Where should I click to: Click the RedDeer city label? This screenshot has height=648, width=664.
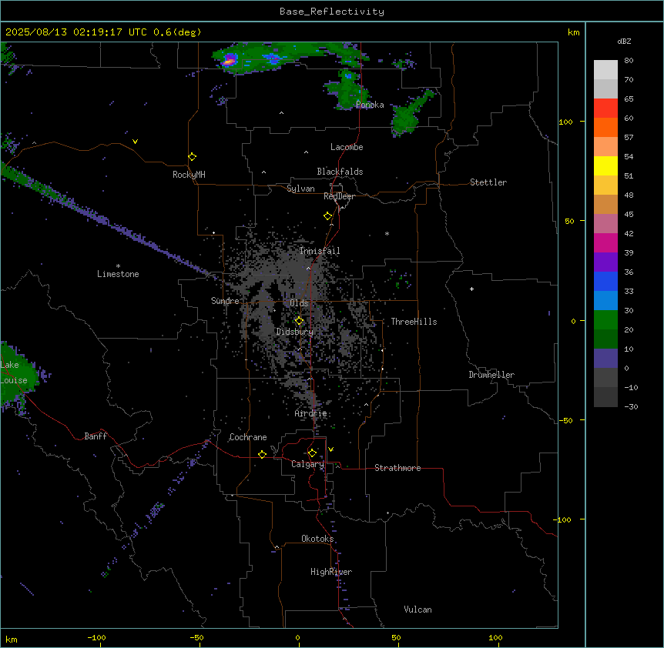(339, 196)
